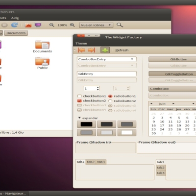Image resolution: width=196 pixels, height=196 pixels.
Task: Click the Navigateur taskbar window button
Action: pos(14,194)
